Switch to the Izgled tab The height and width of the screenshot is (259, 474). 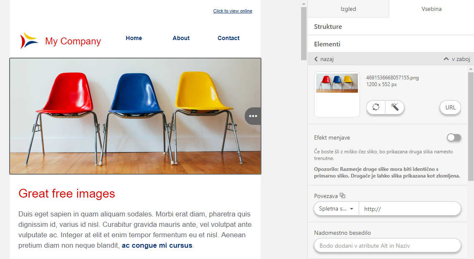348,9
